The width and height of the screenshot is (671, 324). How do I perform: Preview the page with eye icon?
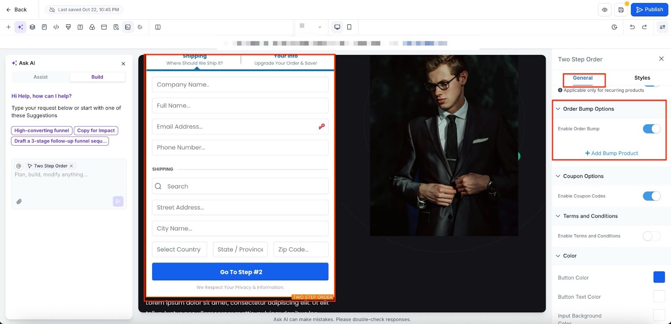(605, 10)
